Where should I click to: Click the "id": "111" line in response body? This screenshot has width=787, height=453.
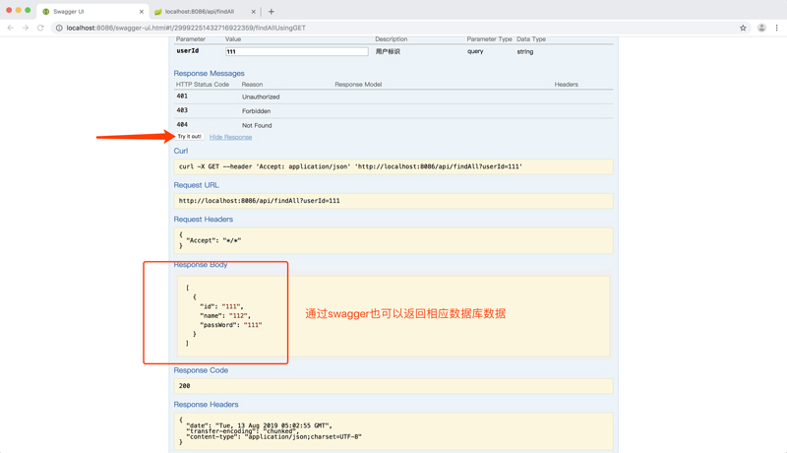tap(221, 306)
